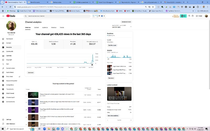Go to next latest content item arrow

coord(131,120)
